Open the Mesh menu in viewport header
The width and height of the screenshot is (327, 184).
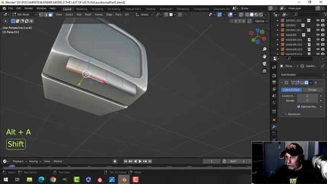point(88,15)
